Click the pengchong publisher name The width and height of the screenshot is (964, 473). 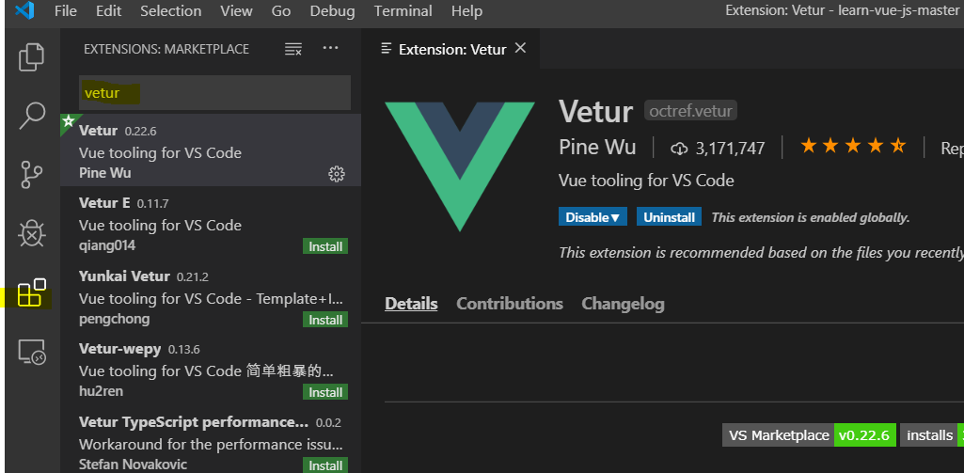click(x=114, y=319)
